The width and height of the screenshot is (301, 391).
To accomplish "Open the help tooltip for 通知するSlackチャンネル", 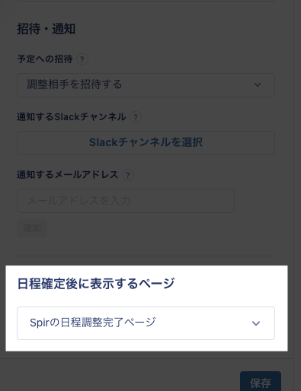I will point(136,117).
